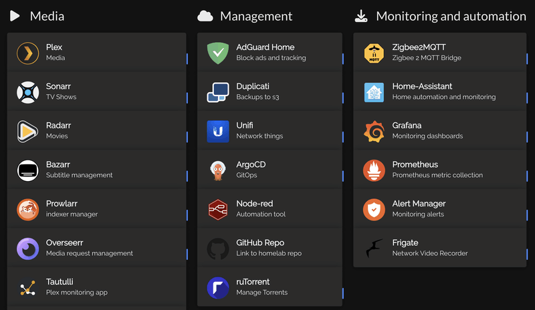Open the Tautulli title link

60,282
